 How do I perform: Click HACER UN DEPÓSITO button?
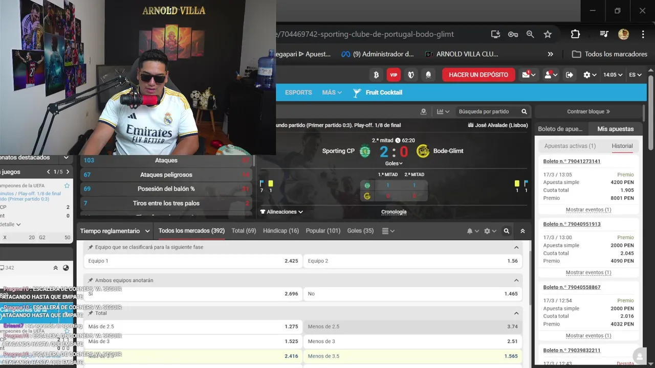[x=478, y=75]
